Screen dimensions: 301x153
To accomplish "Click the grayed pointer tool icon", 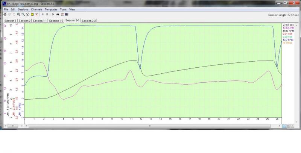I will pyautogui.click(x=9, y=14).
